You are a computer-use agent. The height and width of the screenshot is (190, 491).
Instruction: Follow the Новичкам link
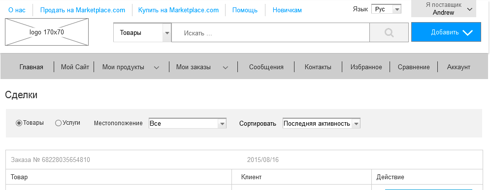click(x=287, y=10)
